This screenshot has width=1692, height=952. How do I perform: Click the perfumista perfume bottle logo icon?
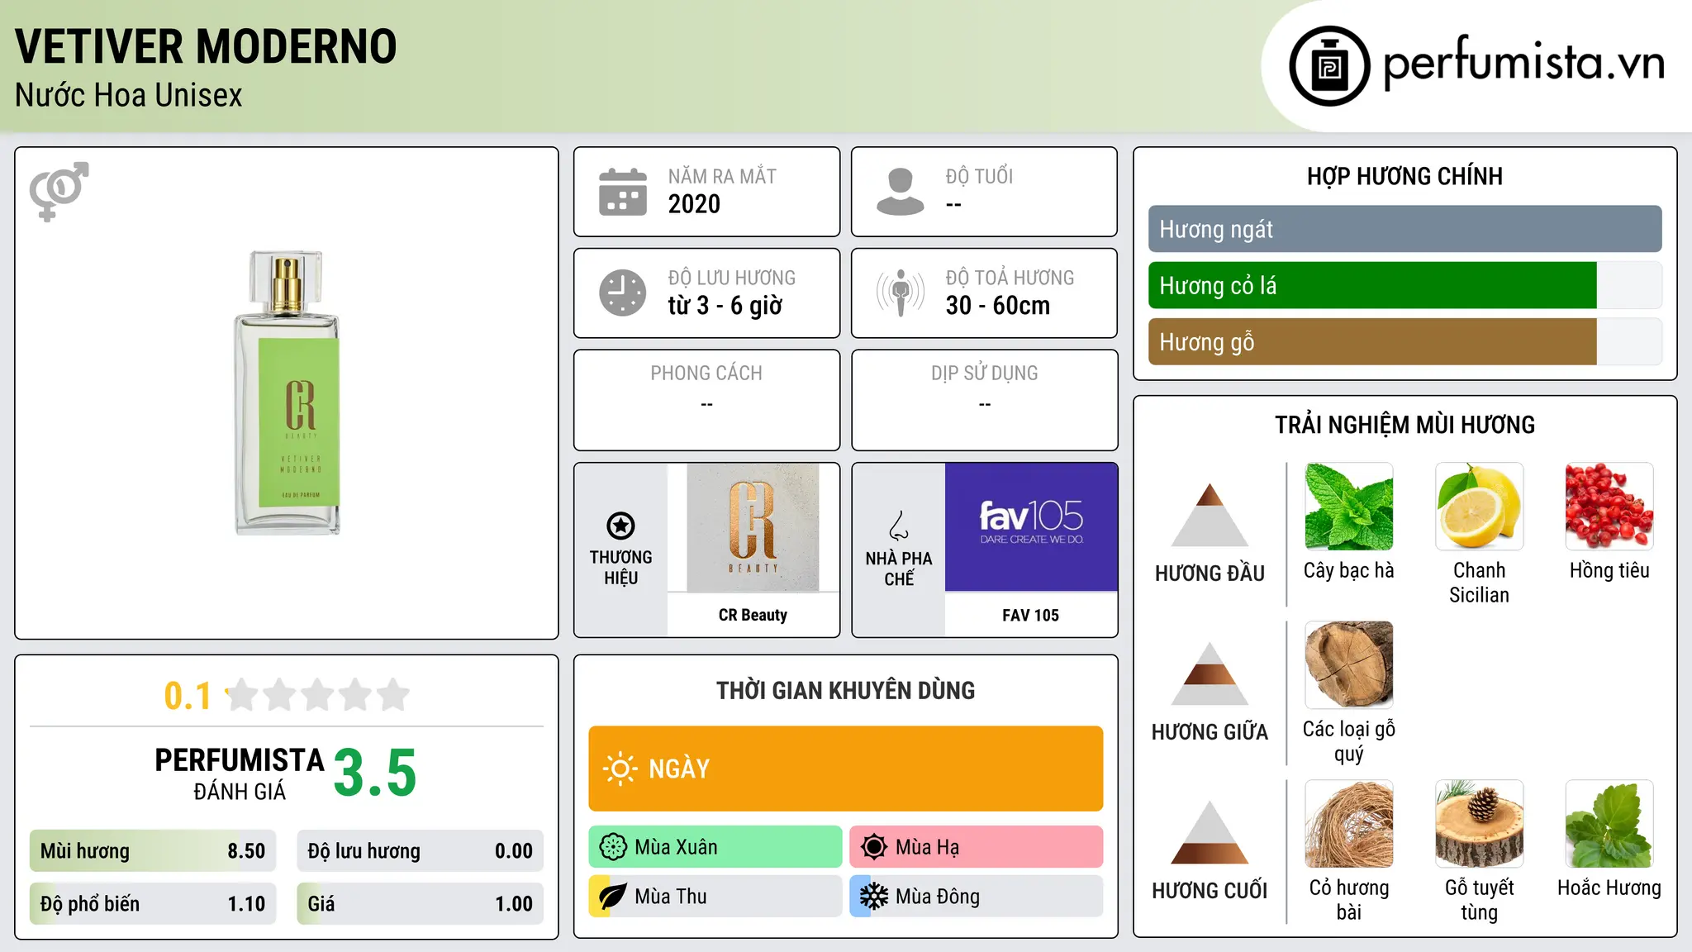[x=1329, y=66]
